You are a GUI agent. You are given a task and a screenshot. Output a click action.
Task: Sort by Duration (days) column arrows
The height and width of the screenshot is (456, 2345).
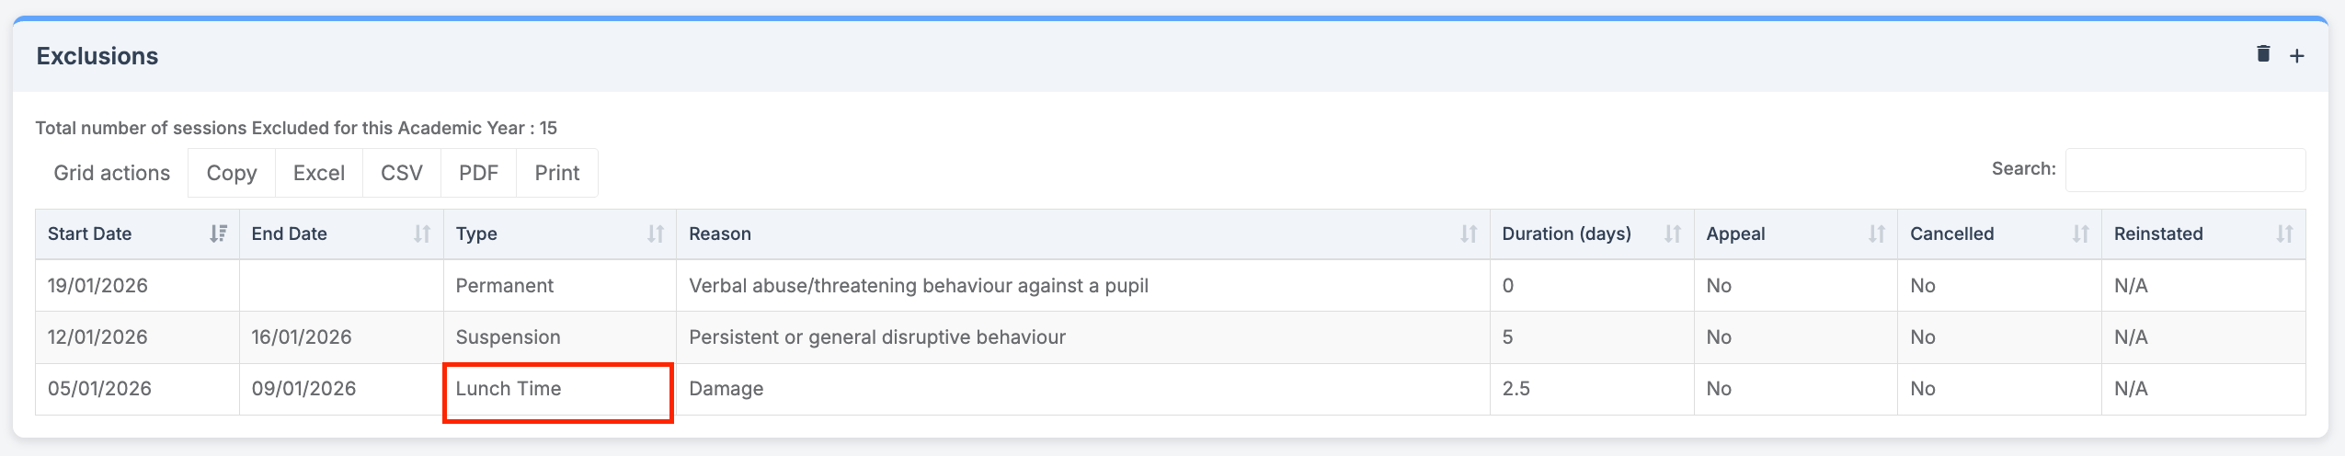tap(1673, 234)
